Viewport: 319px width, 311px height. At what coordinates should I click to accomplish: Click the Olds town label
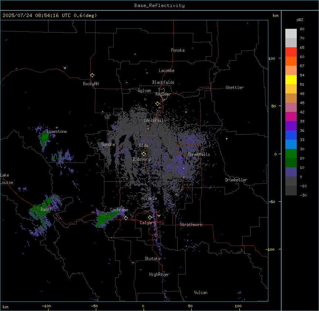[144, 146]
